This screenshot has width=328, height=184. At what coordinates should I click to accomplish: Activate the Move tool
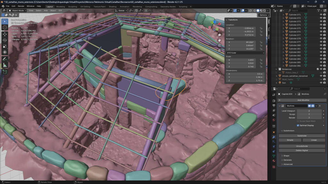5,34
